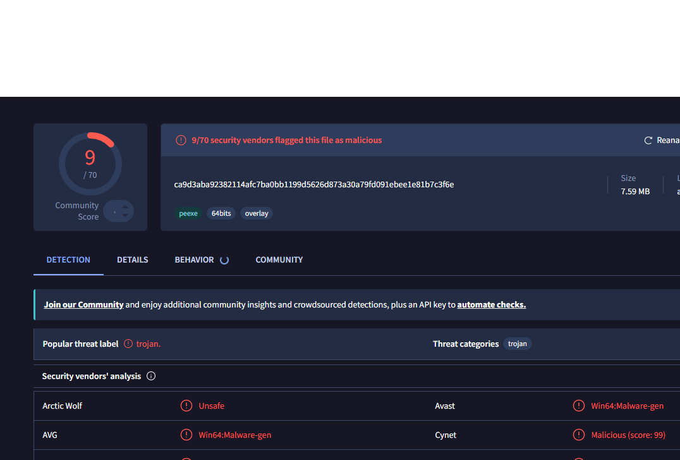The width and height of the screenshot is (680, 460).
Task: Click the info icon next to Security vendors' analysis
Action: pyautogui.click(x=151, y=376)
